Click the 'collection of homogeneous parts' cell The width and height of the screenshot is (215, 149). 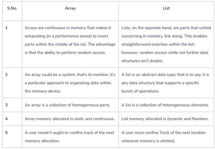pos(70,105)
